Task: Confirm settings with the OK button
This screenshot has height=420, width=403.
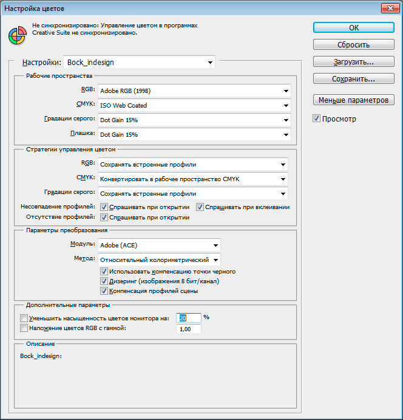Action: point(353,27)
